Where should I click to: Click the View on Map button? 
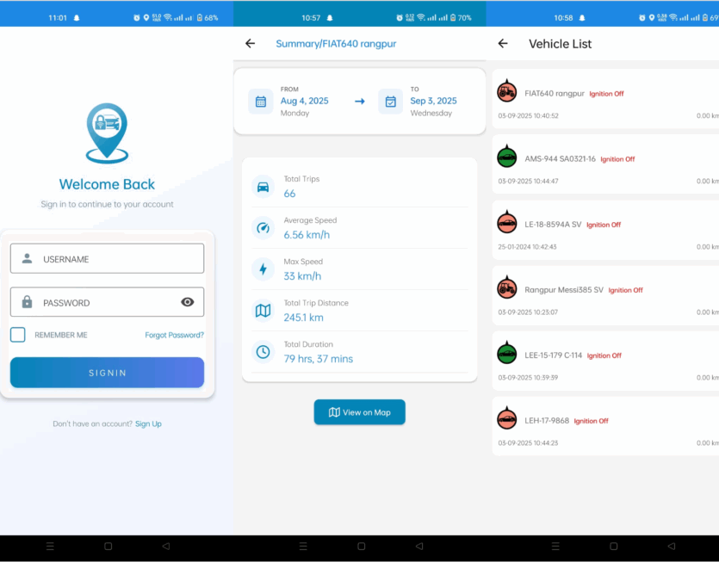tap(359, 412)
